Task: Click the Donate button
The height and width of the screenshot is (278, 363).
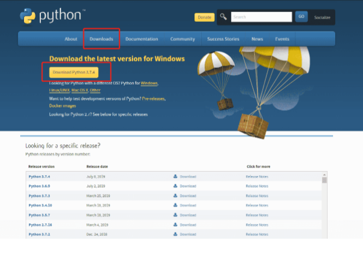Action: tap(204, 17)
